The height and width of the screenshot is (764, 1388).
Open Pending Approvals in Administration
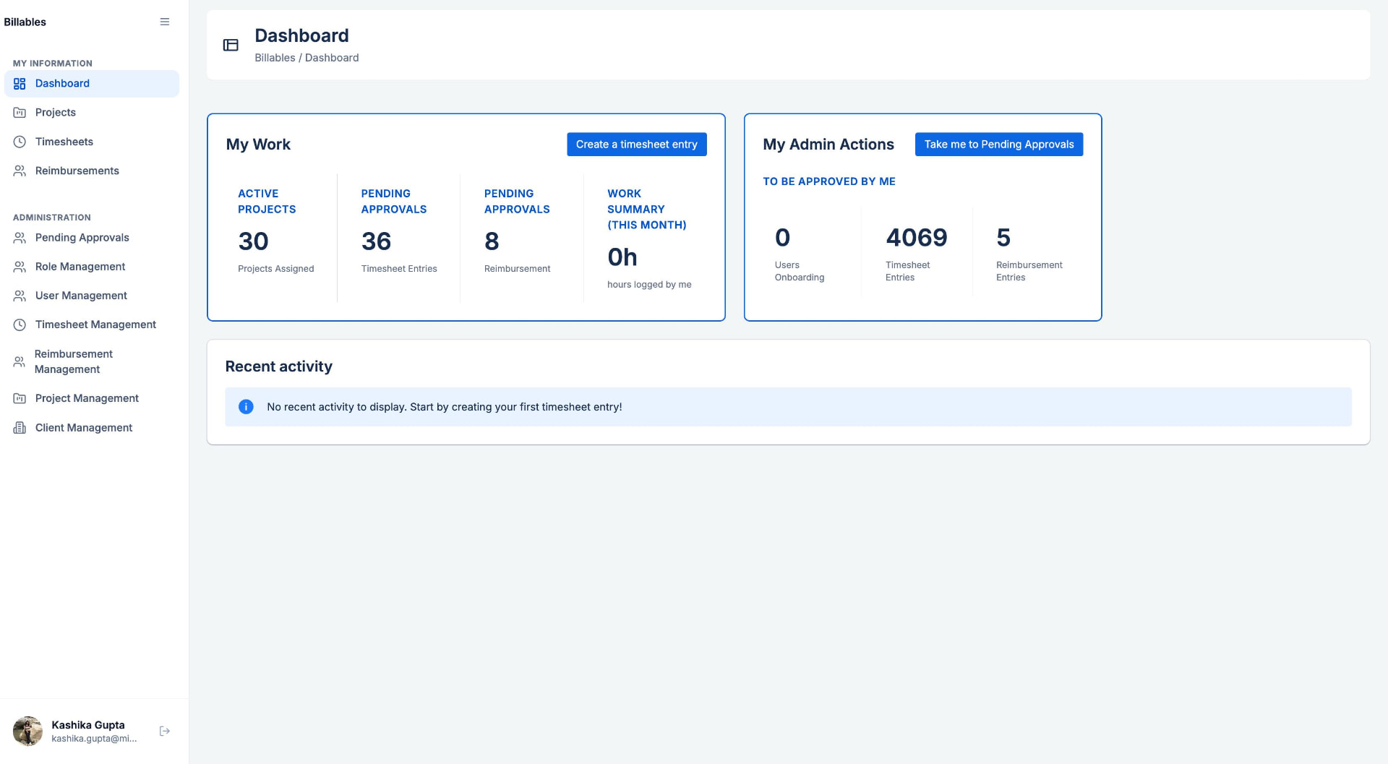pyautogui.click(x=92, y=238)
